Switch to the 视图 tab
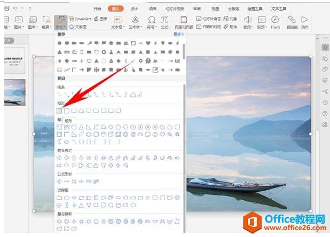 215,9
